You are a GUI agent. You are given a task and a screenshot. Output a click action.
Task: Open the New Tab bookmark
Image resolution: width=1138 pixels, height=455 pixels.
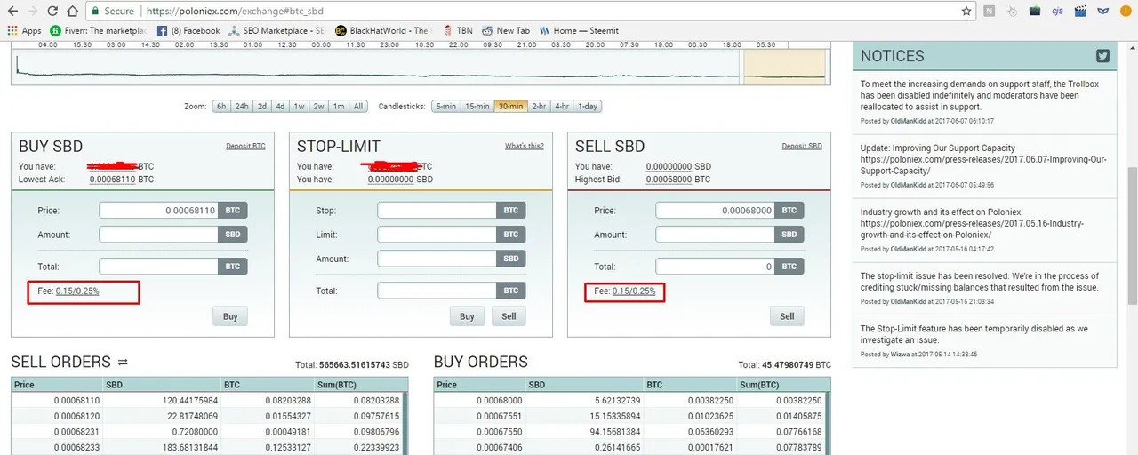coord(505,30)
